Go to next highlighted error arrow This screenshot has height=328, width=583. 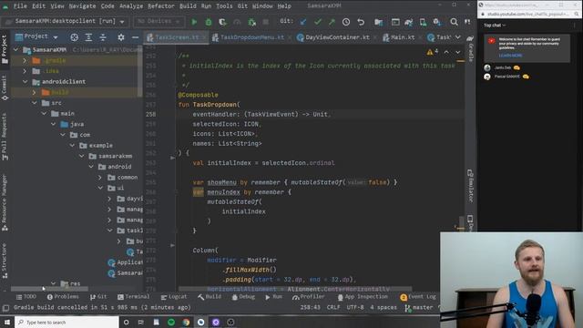click(458, 52)
